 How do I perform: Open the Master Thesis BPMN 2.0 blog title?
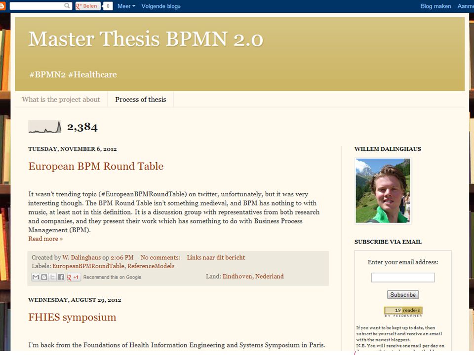coord(146,39)
